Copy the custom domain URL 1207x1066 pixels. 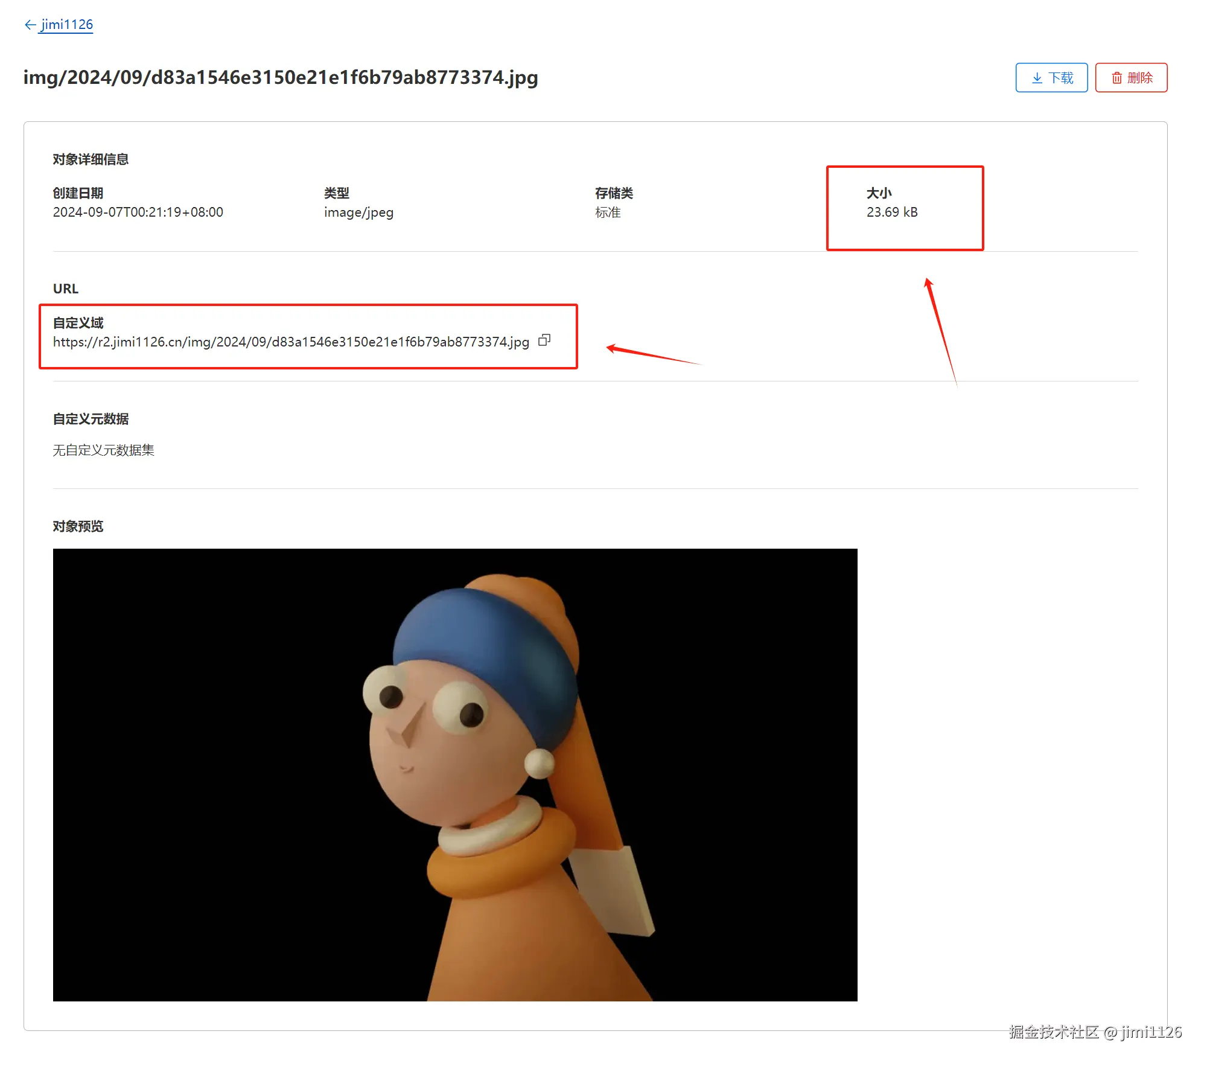[544, 340]
